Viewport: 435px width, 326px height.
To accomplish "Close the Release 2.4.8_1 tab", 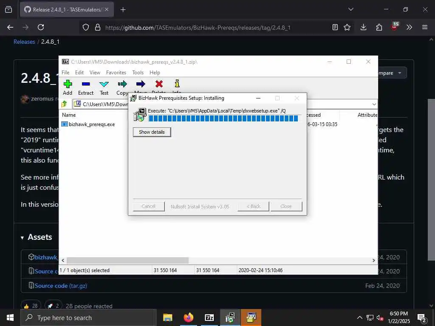I will tap(107, 9).
